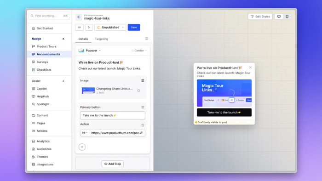The image size is (322, 181).
Task: Click the Add Step button
Action: point(113,164)
